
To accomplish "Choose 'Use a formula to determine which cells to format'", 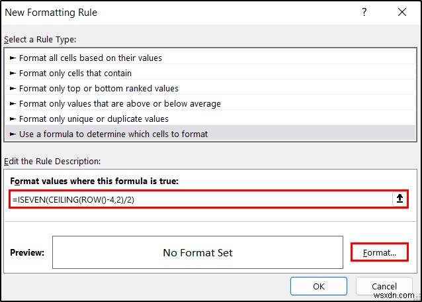I will [113, 134].
